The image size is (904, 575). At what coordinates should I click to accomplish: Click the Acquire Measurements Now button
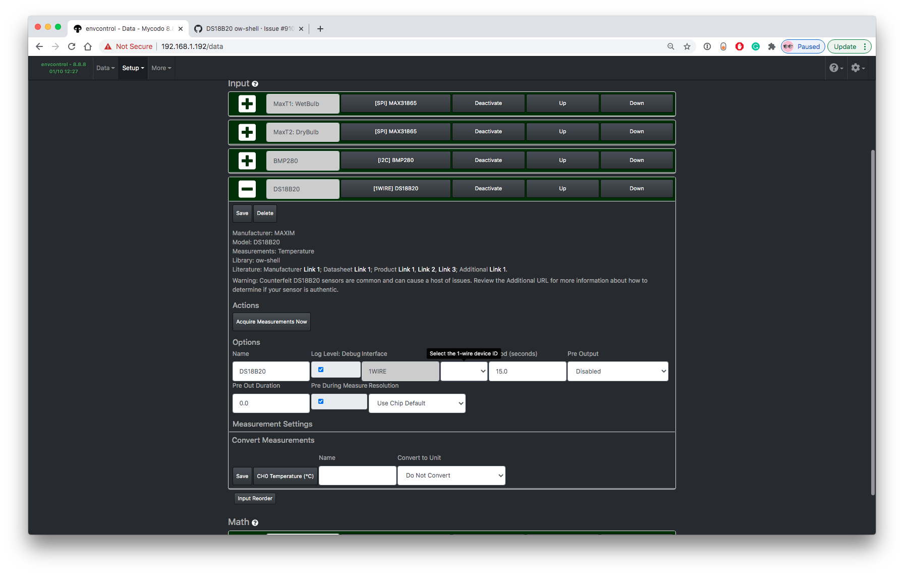point(271,322)
